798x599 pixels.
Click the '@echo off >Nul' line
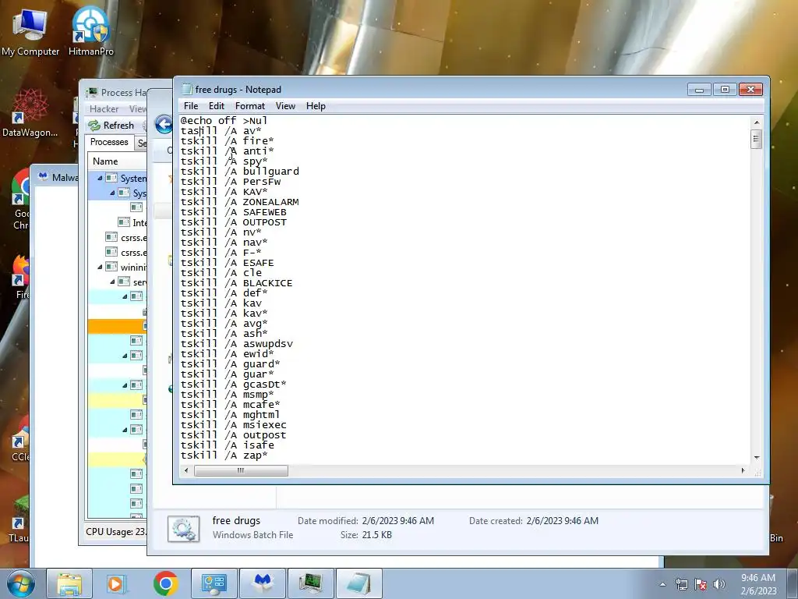224,121
